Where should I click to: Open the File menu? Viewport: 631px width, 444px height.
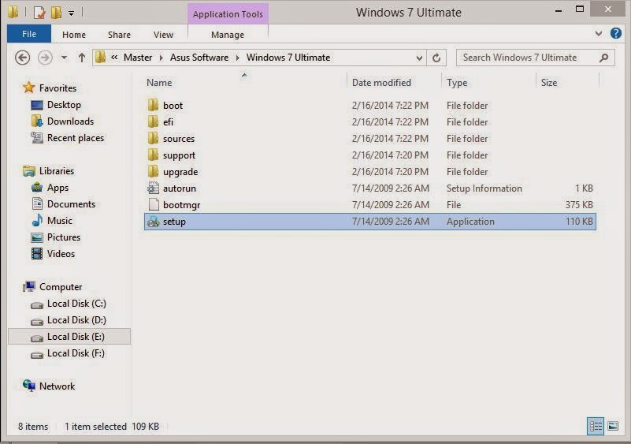[29, 34]
